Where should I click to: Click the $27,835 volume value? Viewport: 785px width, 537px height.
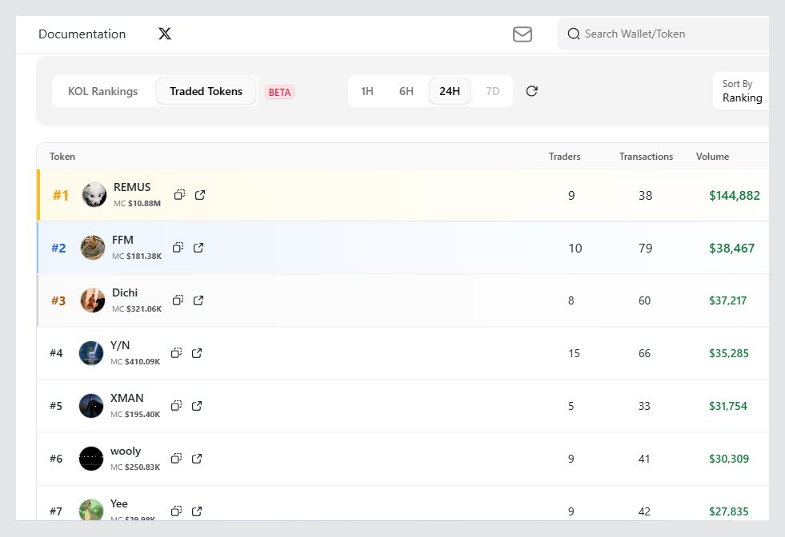click(x=728, y=511)
